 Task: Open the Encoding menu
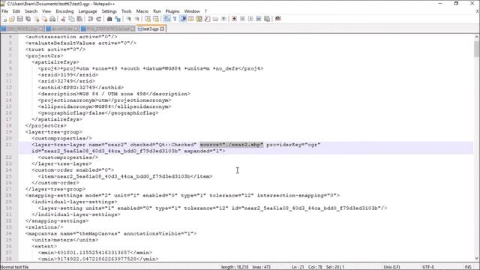pyautogui.click(x=64, y=11)
